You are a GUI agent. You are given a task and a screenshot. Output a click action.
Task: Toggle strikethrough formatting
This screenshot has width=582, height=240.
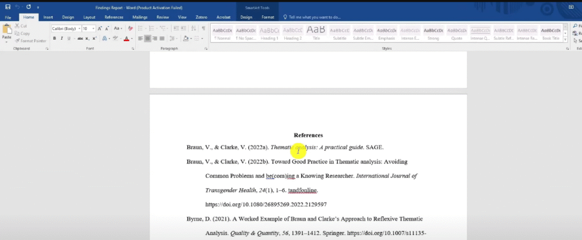click(x=80, y=38)
